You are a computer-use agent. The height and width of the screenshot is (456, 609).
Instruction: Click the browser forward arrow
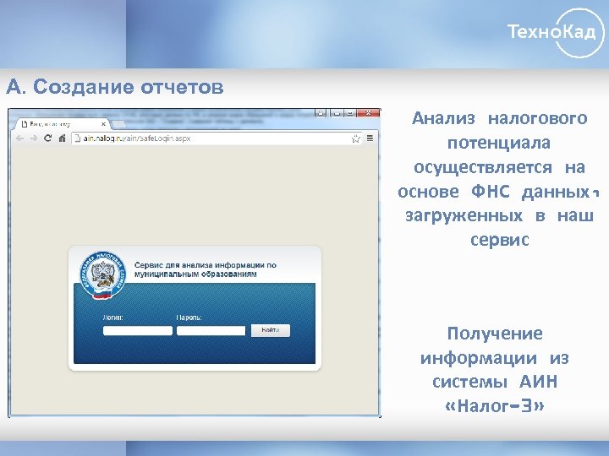coord(34,138)
